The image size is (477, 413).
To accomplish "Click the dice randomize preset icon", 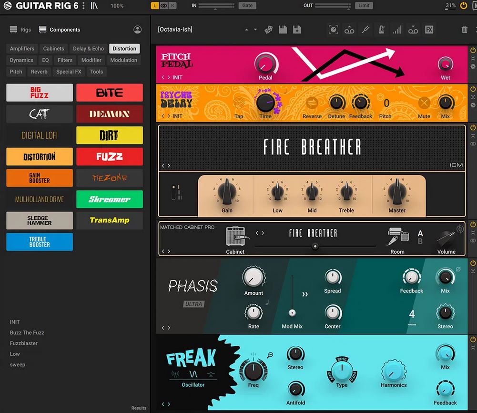I will pos(268,30).
